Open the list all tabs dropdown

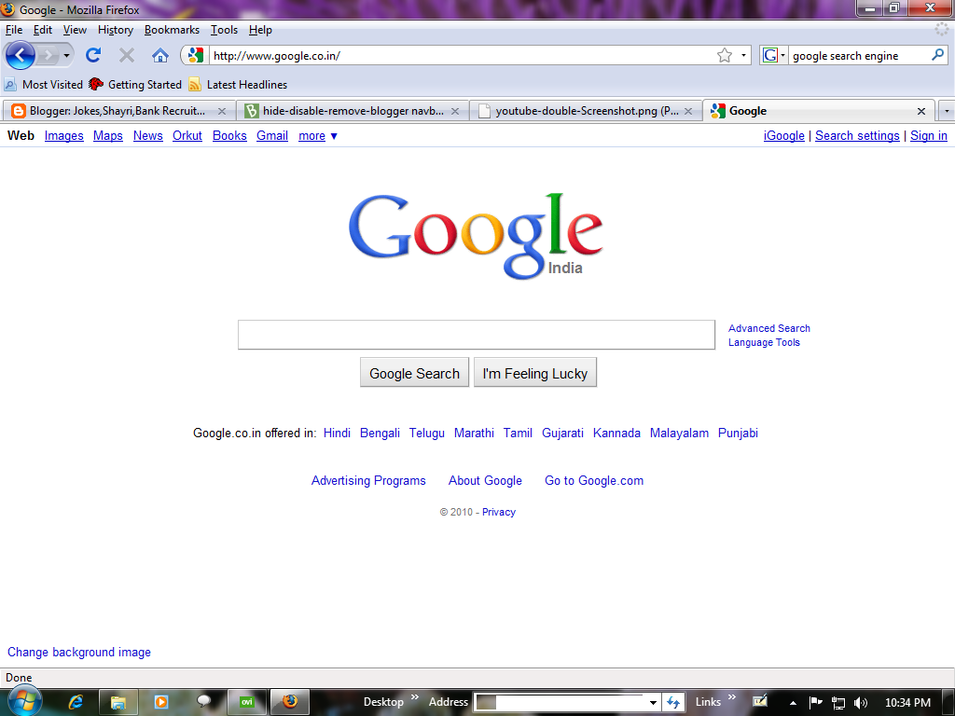[947, 112]
